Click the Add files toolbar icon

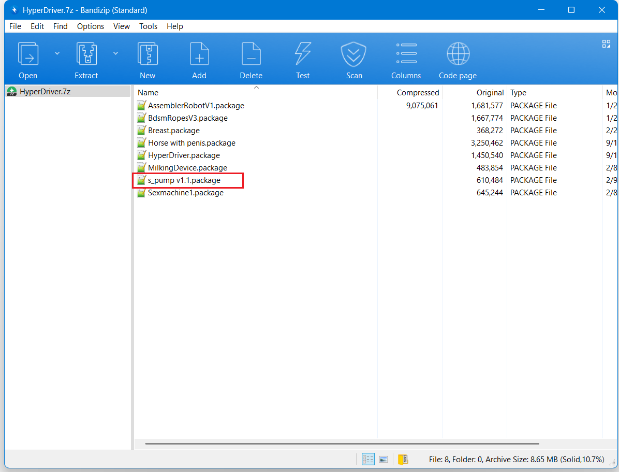click(x=199, y=54)
